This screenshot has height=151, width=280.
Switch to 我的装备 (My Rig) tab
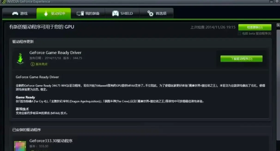88,13
